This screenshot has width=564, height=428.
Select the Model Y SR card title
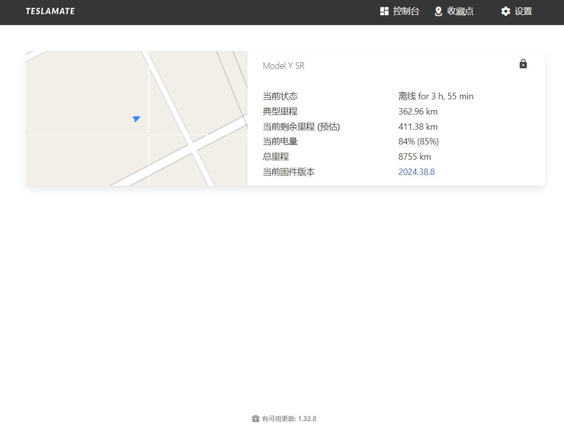coord(283,66)
